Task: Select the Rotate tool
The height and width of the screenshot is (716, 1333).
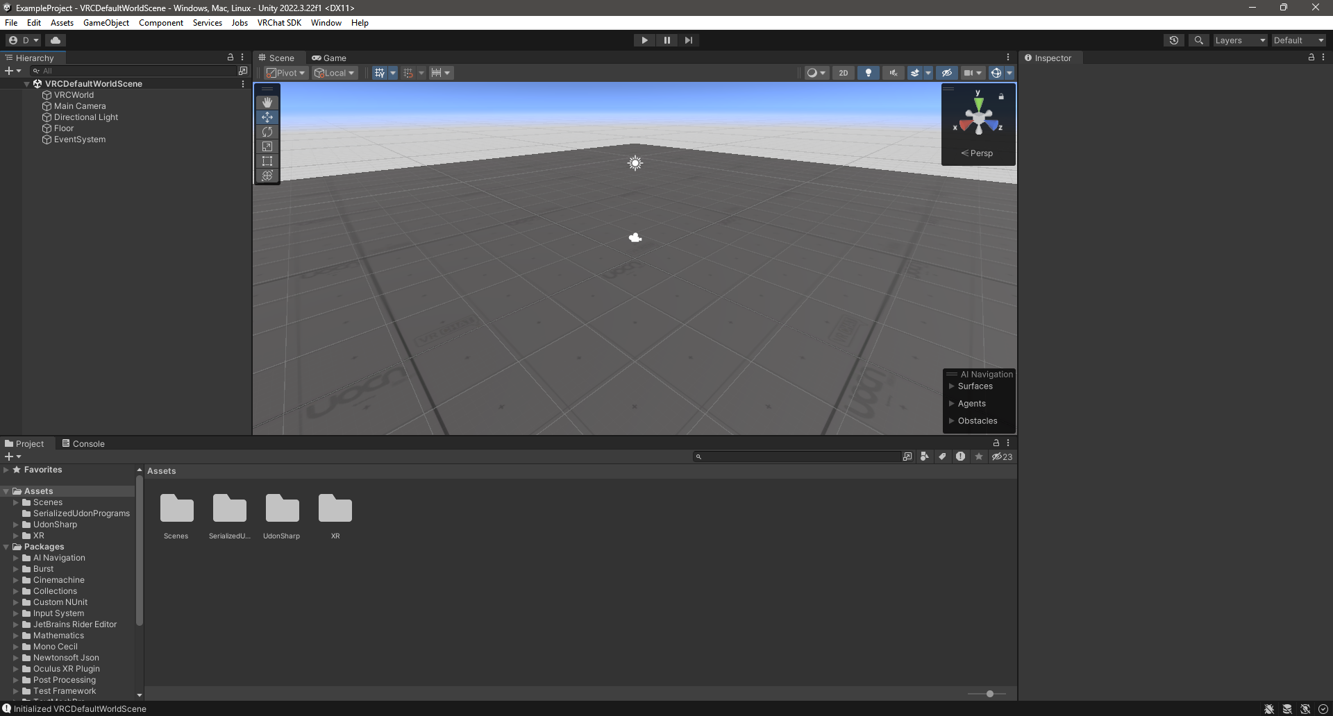Action: pos(267,132)
